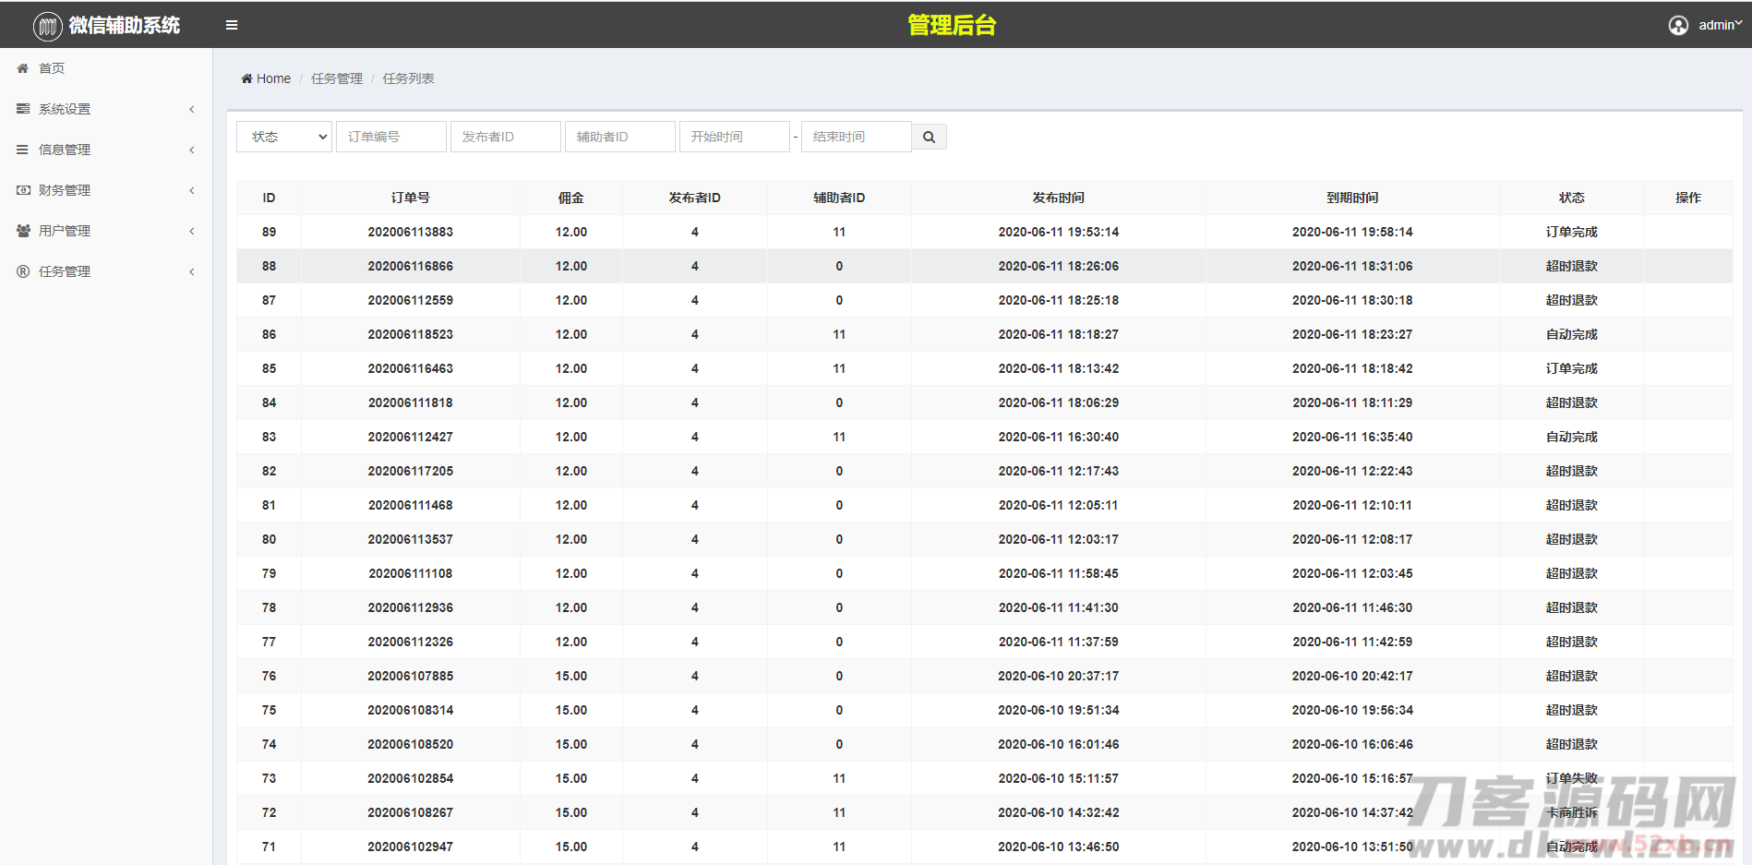Open the admin account dropdown
This screenshot has height=865, width=1752.
coord(1720,25)
